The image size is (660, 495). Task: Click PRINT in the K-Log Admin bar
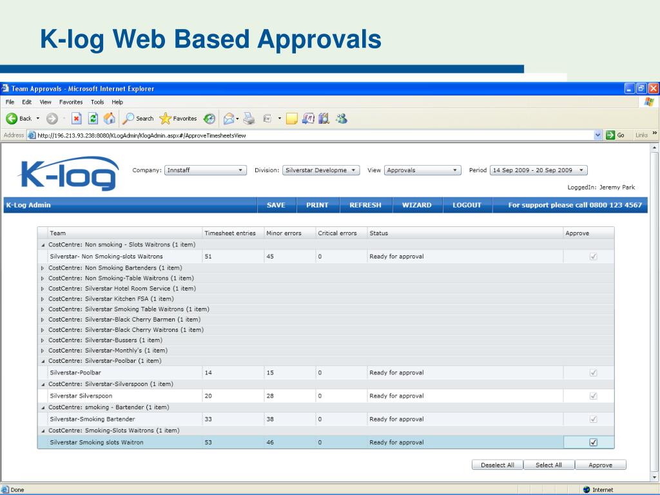tap(317, 205)
